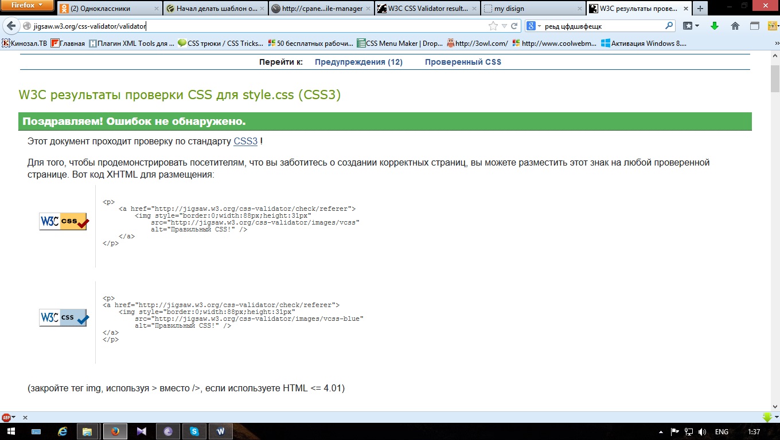Open the green Downloads arrow
This screenshot has width=780, height=440.
(715, 26)
